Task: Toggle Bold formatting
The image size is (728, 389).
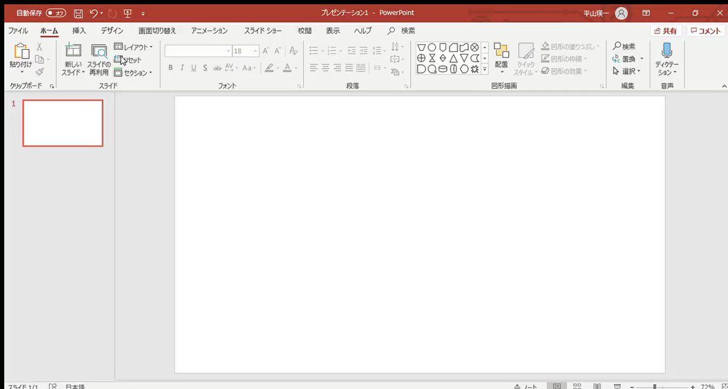Action: click(170, 68)
